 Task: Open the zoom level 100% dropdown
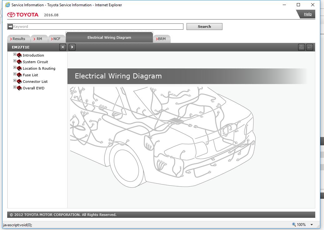312,225
